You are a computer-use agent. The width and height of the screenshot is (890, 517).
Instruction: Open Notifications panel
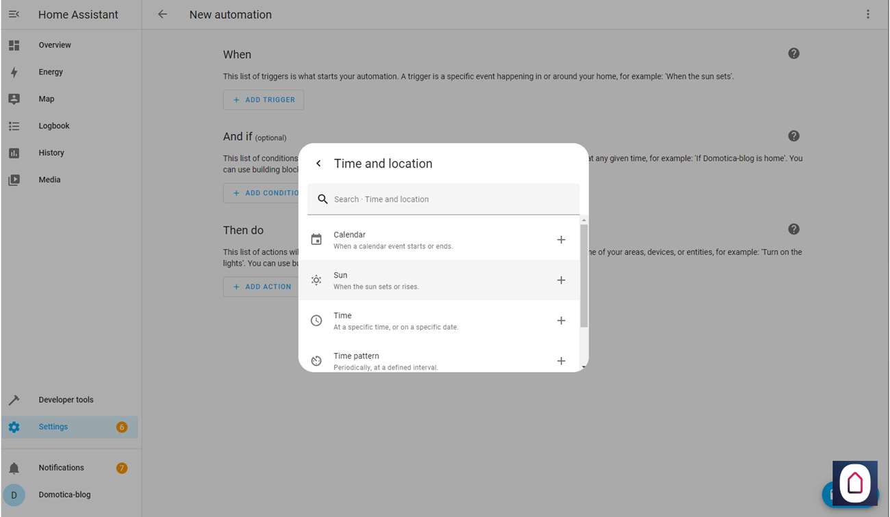[x=61, y=468]
